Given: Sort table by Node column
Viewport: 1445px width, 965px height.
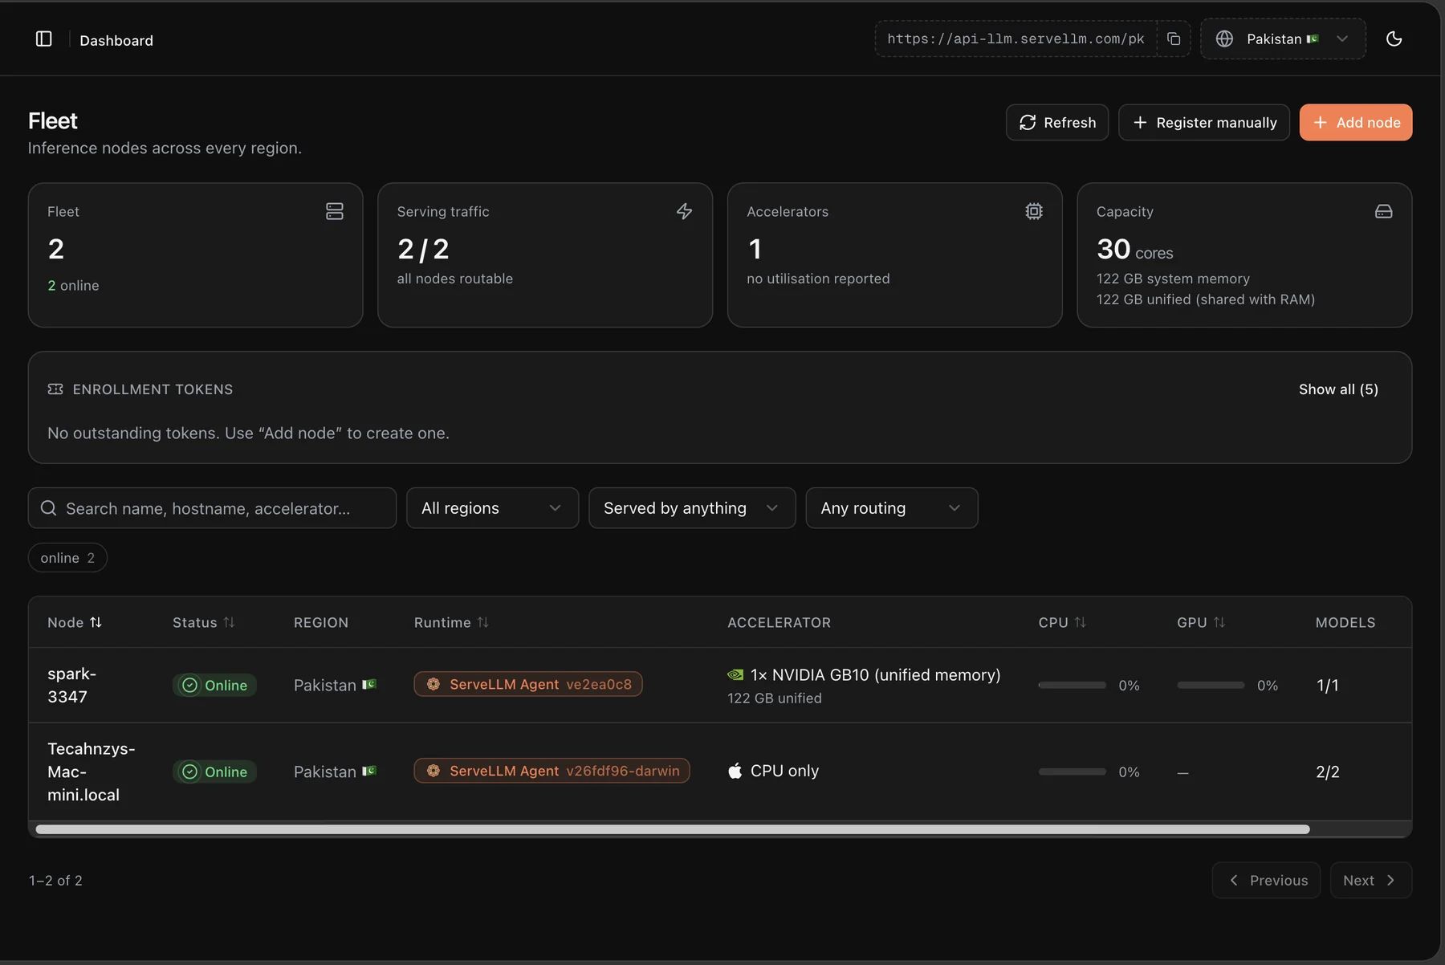Looking at the screenshot, I should (x=75, y=622).
